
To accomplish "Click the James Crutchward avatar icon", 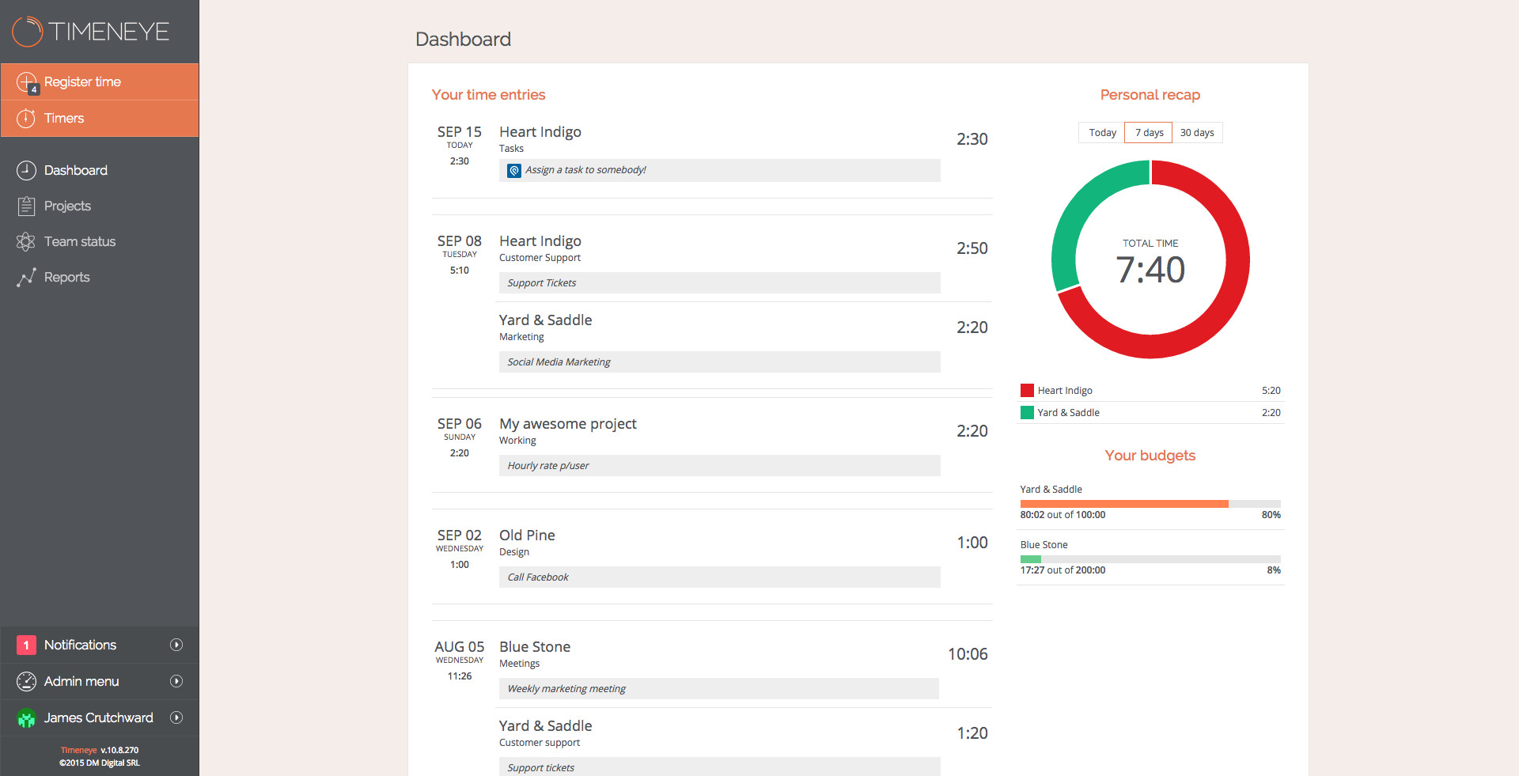I will (26, 718).
